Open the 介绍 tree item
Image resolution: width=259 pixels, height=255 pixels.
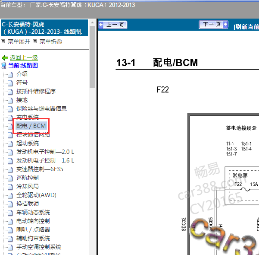click(x=22, y=74)
